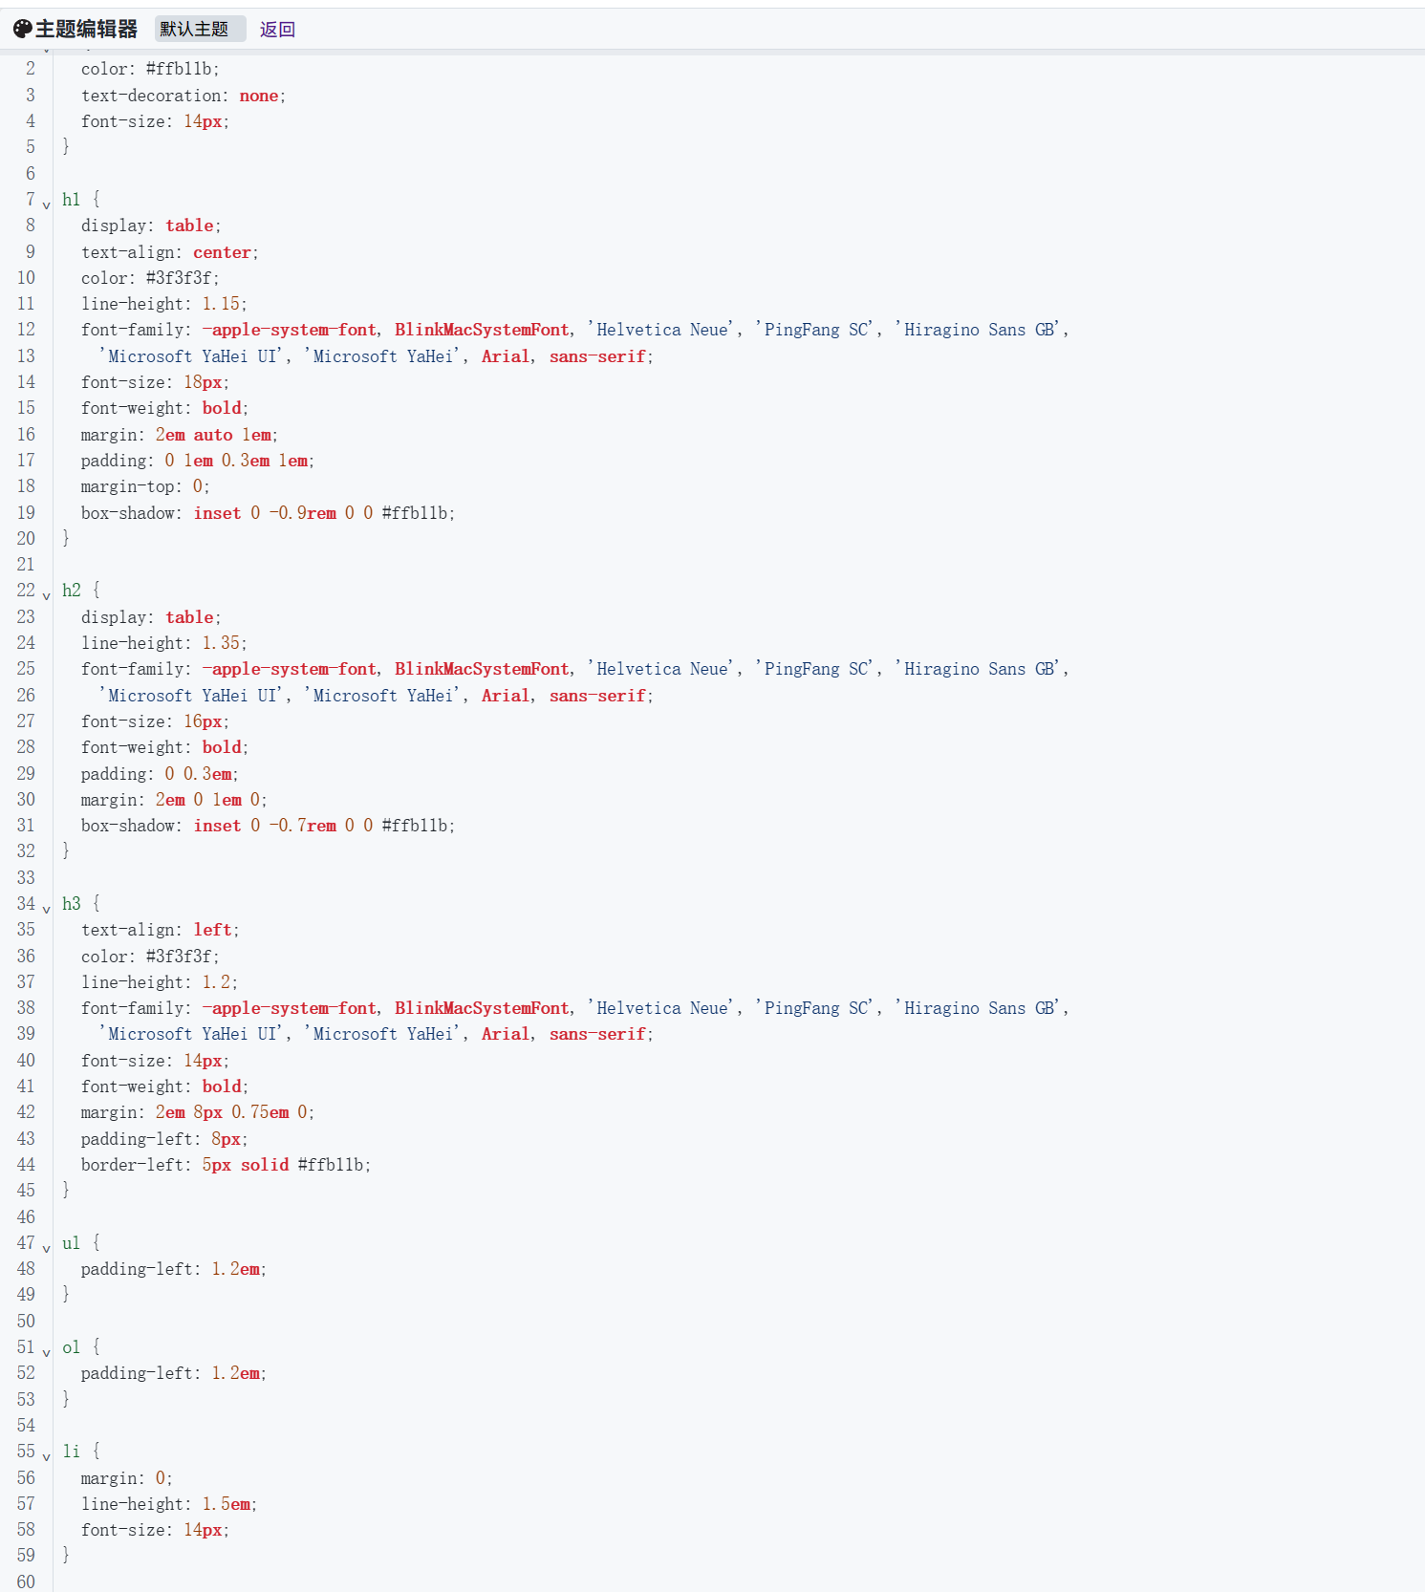The height and width of the screenshot is (1592, 1425).
Task: Select the 默认主题 theme tab
Action: pyautogui.click(x=195, y=29)
